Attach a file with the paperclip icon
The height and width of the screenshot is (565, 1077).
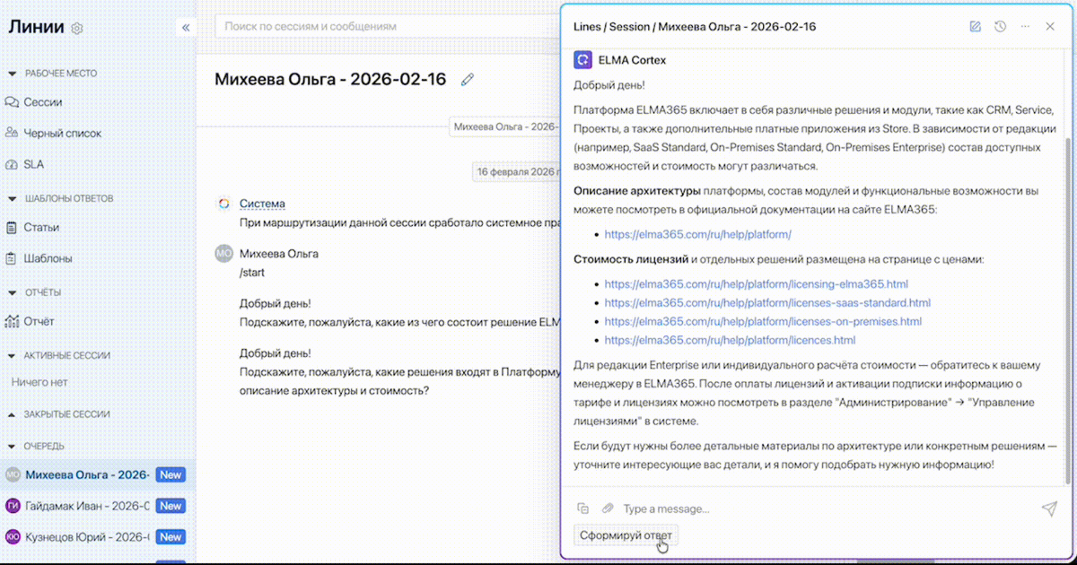tap(606, 508)
